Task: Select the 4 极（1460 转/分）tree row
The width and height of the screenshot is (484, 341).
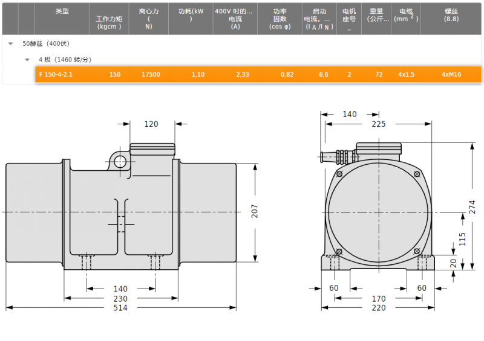Action: click(241, 60)
